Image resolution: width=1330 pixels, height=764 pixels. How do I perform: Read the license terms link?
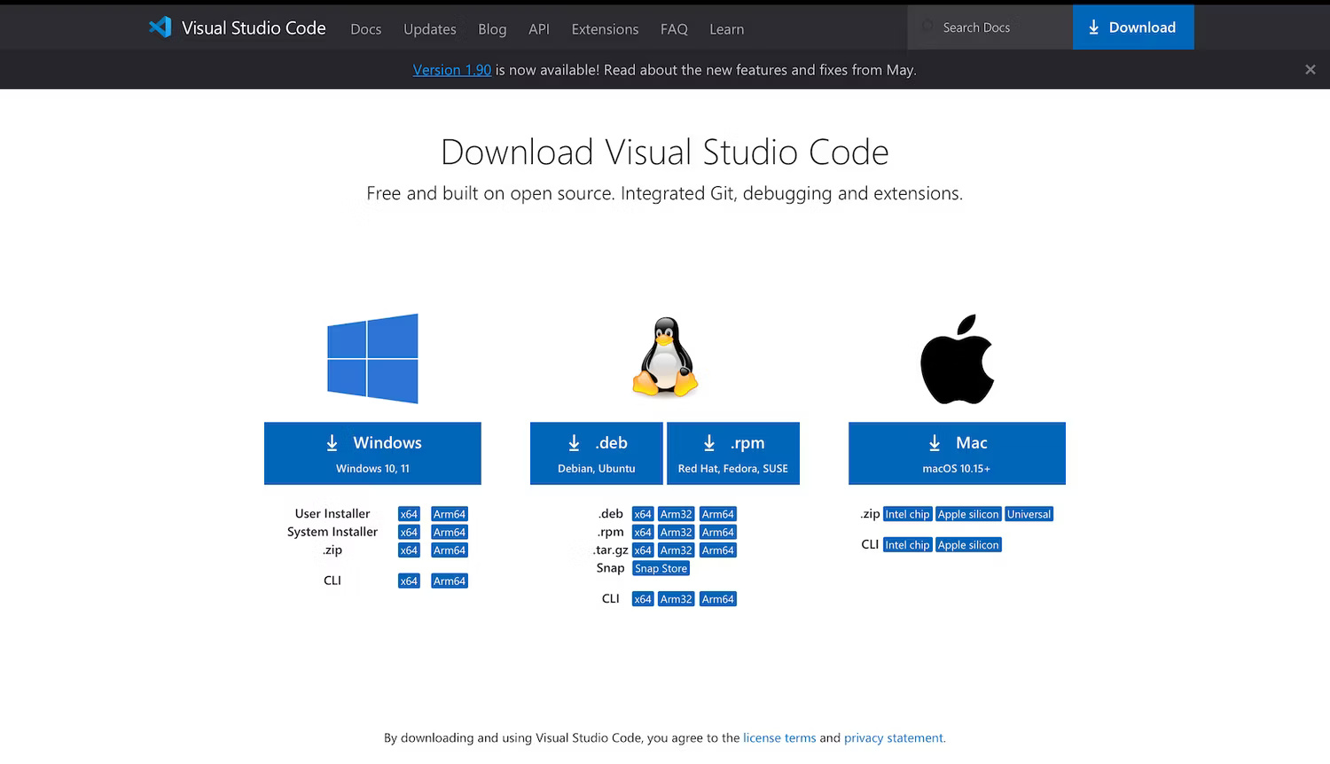pos(778,737)
